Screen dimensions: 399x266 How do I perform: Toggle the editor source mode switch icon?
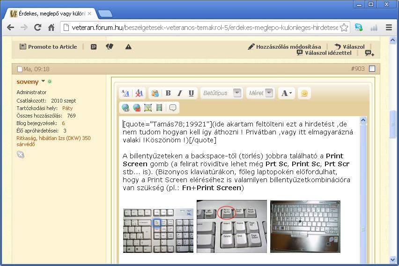click(126, 93)
